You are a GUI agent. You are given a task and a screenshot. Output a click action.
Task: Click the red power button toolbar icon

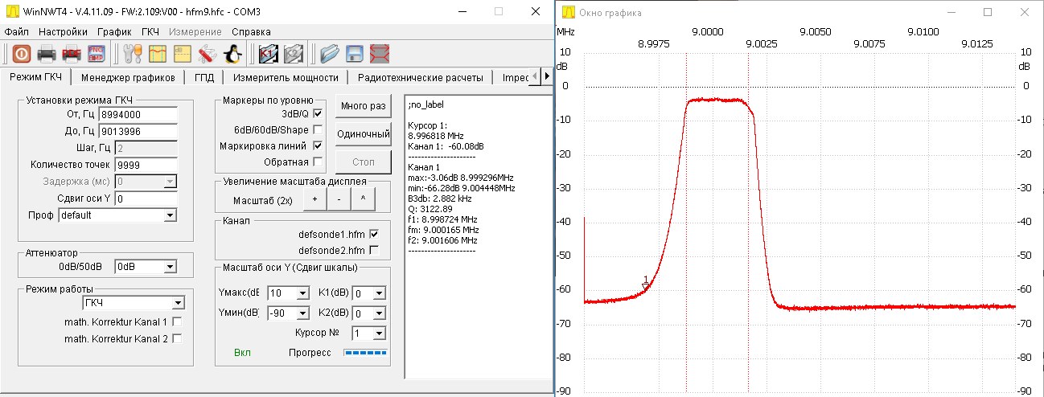click(x=21, y=54)
